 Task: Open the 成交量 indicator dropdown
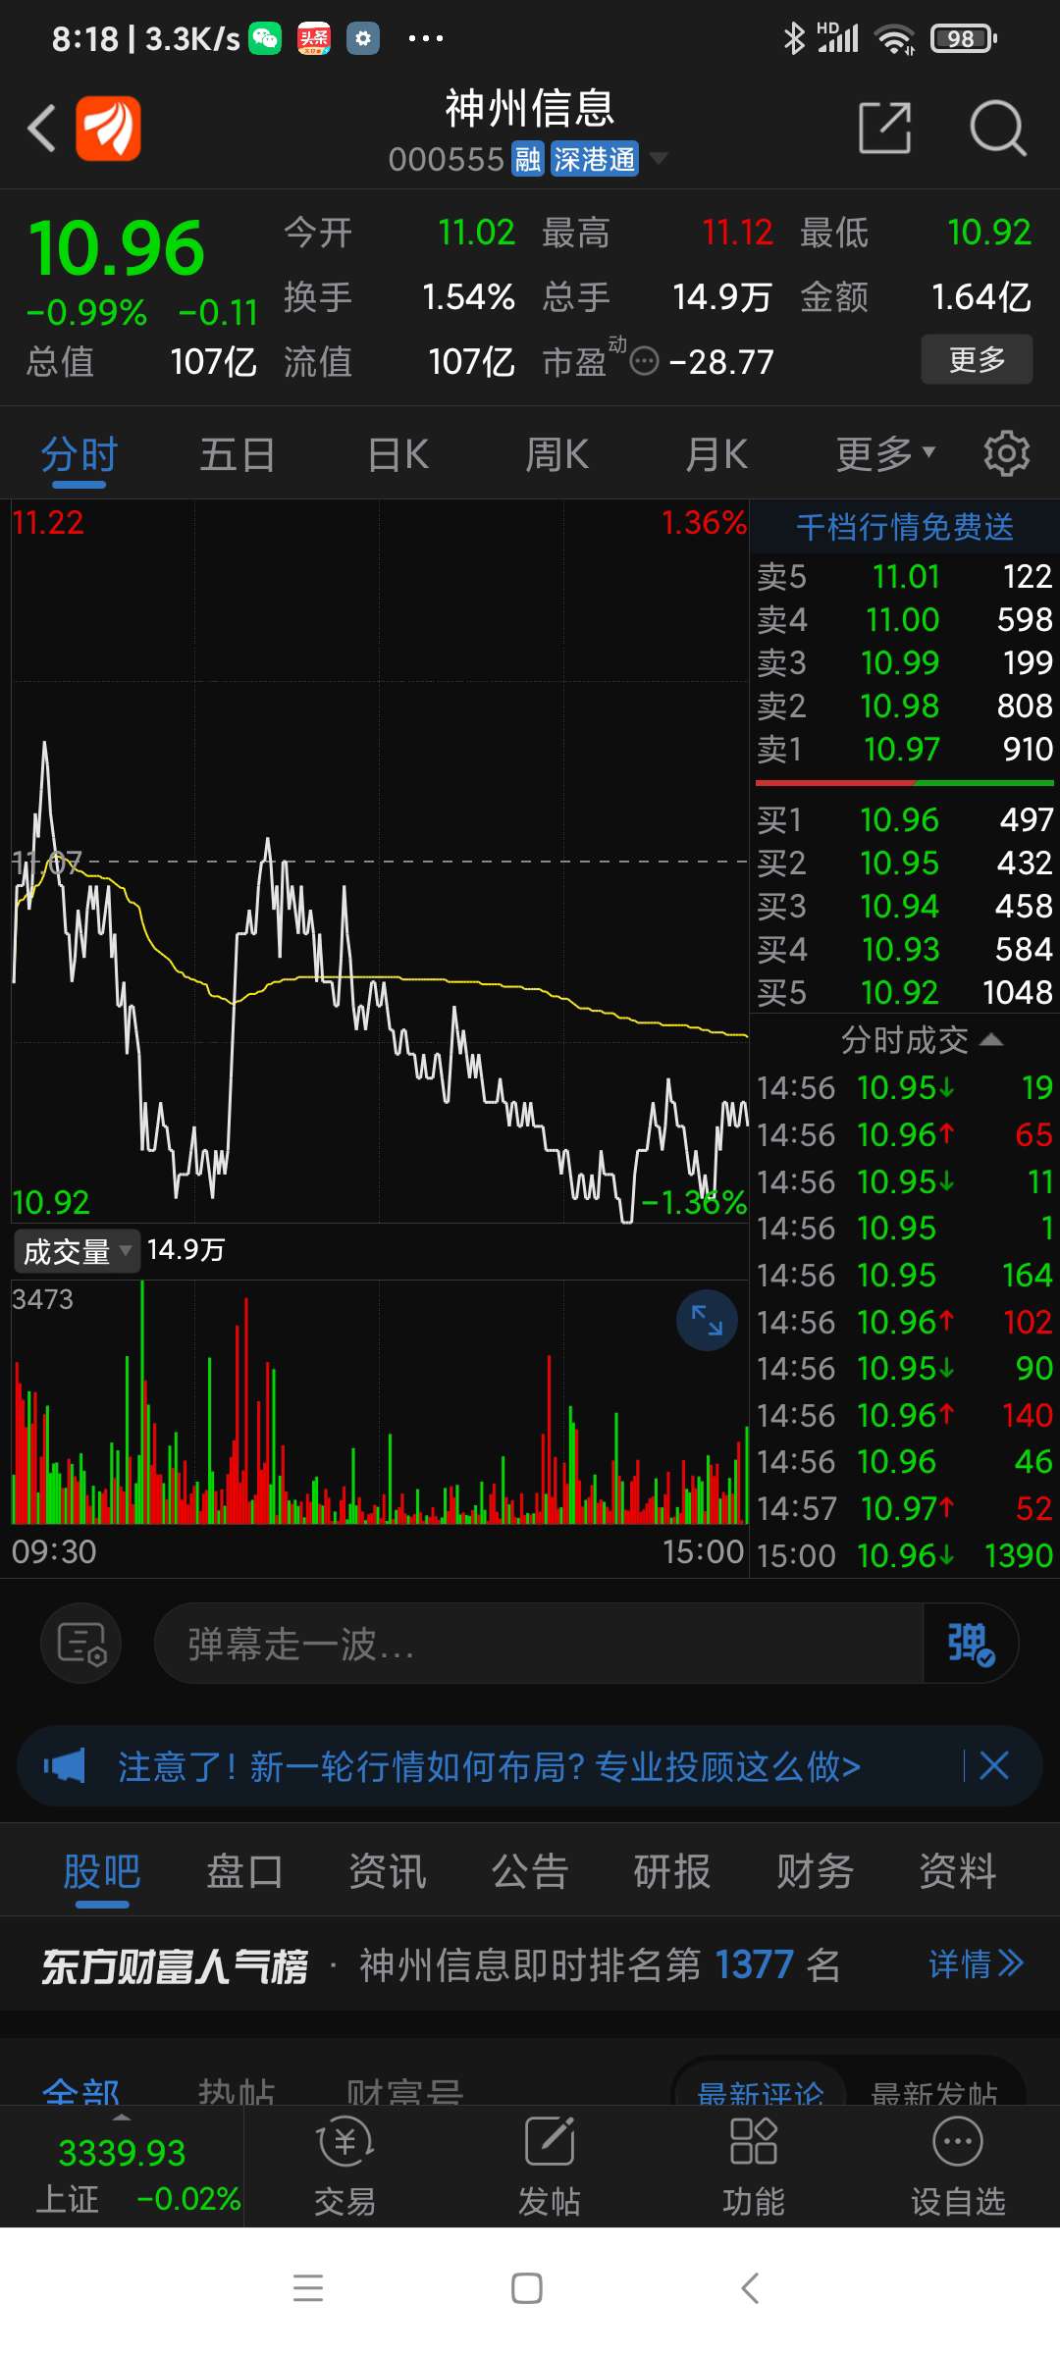coord(78,1251)
